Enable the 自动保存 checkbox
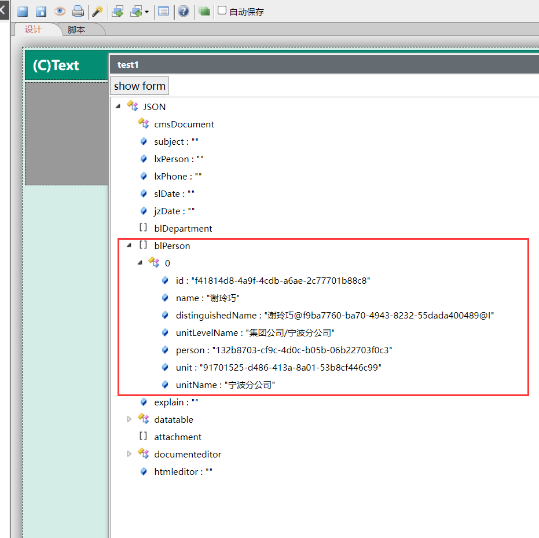Viewport: 539px width, 538px height. (x=222, y=10)
